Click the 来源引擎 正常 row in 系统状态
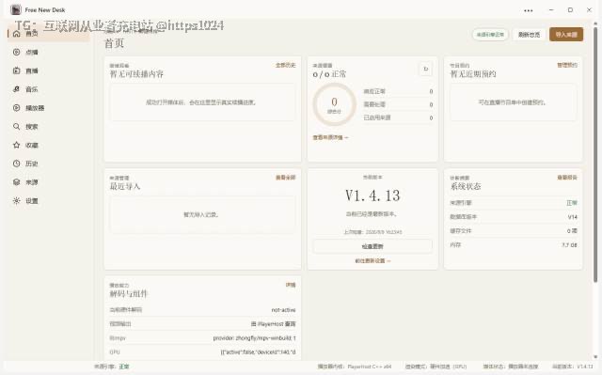The height and width of the screenshot is (375, 602). pos(514,203)
